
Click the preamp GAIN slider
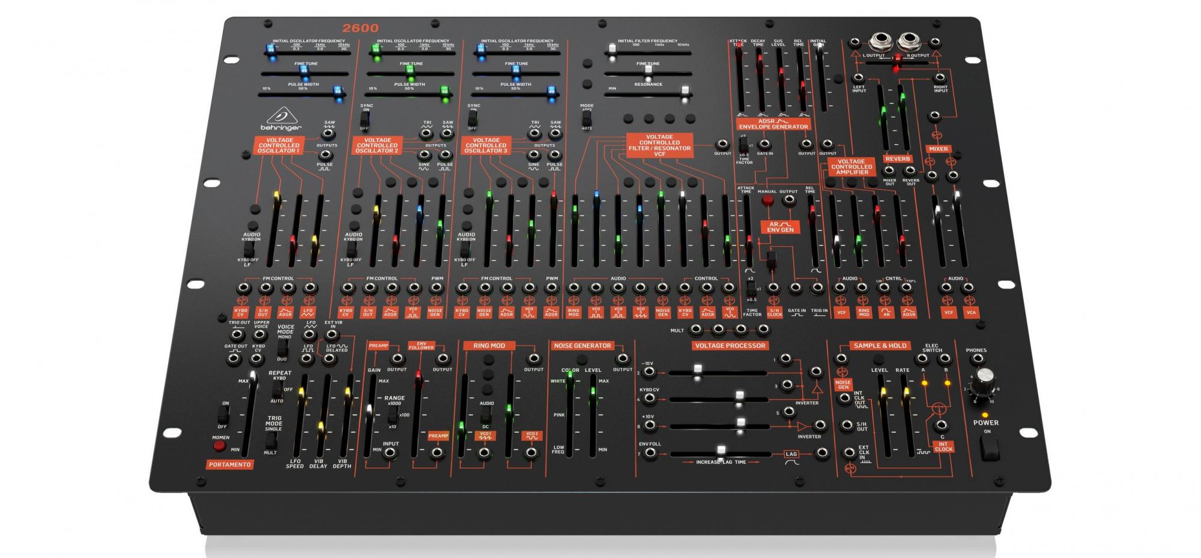(x=370, y=415)
